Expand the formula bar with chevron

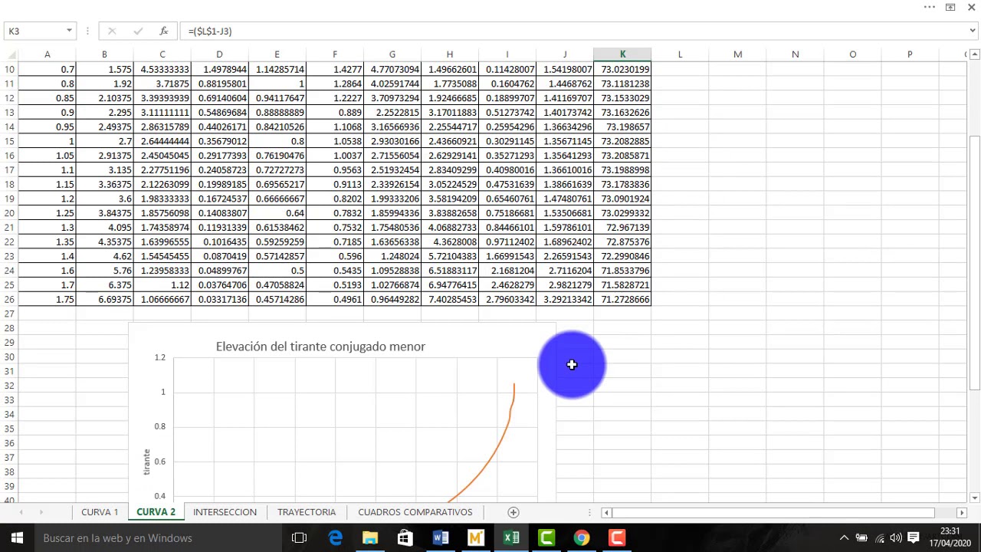pos(973,31)
